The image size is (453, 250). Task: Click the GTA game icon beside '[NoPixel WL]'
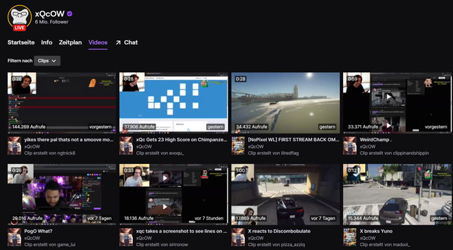238,146
